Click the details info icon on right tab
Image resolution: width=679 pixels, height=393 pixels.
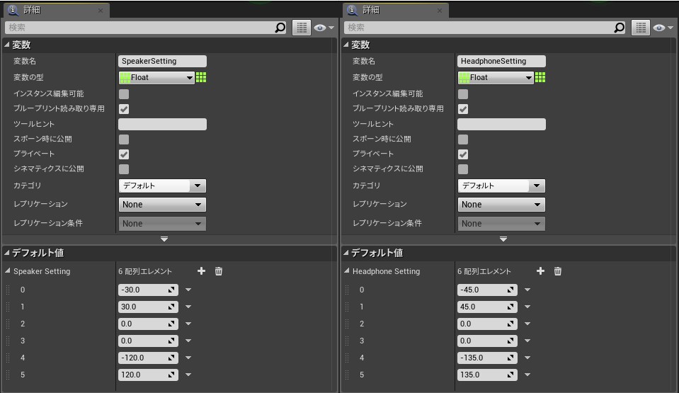click(353, 9)
